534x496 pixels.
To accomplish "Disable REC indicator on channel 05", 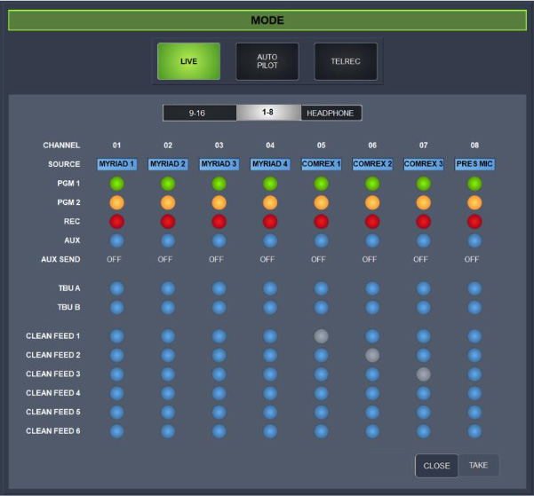I will click(x=321, y=221).
